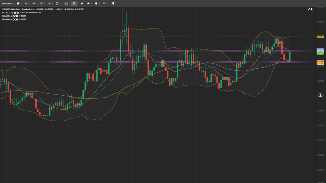The width and height of the screenshot is (326, 183).
Task: Open the Instrument dropdown
Action: 8,3
